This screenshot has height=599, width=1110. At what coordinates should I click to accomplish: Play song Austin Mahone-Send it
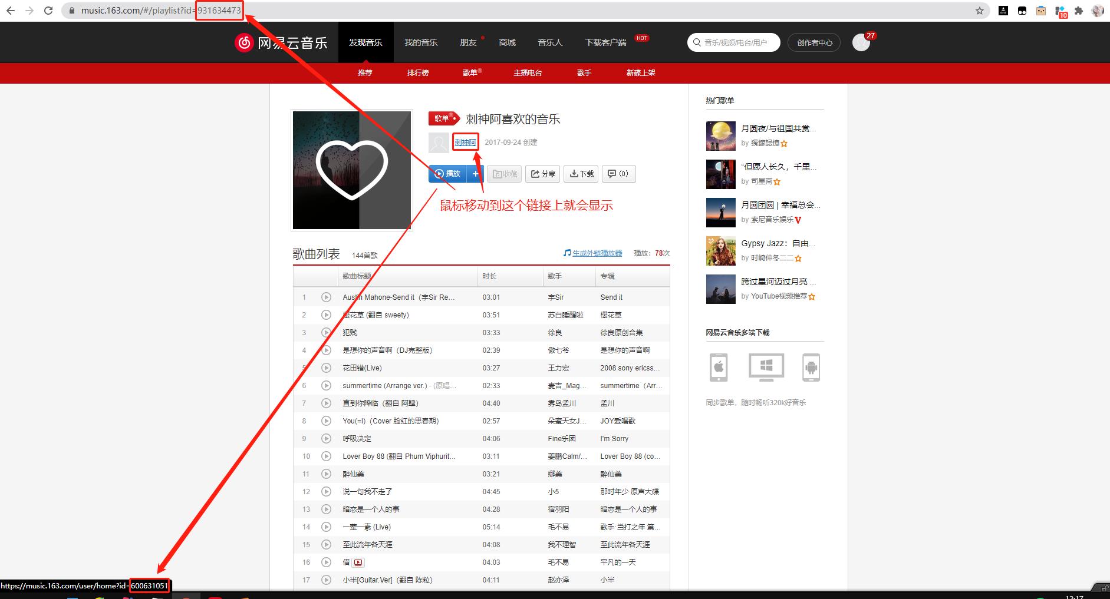(x=326, y=297)
